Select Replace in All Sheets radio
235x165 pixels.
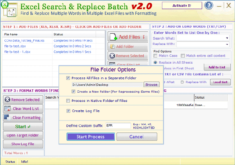click(156, 62)
